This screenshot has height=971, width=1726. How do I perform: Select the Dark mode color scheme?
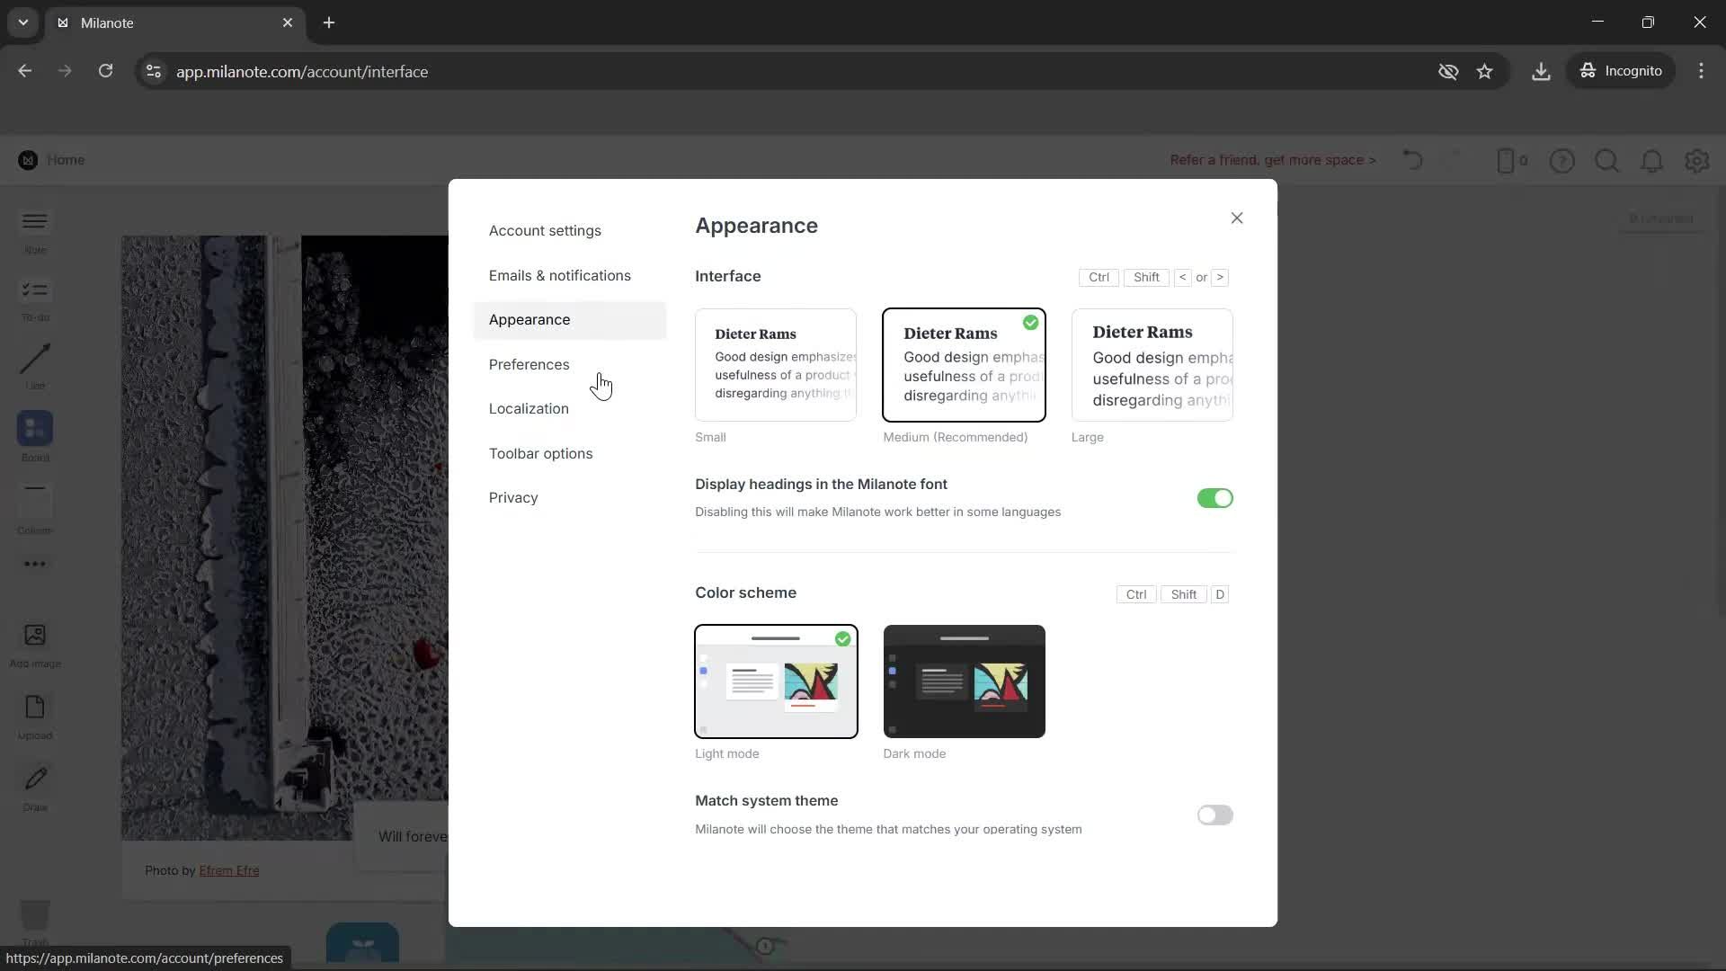point(964,681)
